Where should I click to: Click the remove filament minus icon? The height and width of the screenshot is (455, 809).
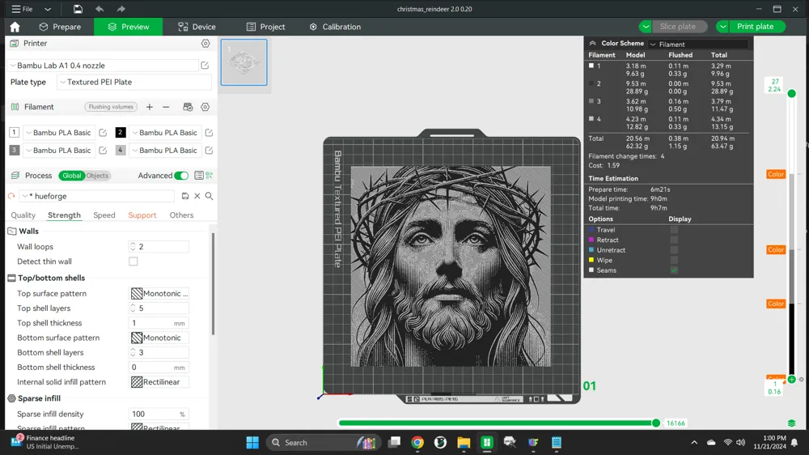coord(166,107)
